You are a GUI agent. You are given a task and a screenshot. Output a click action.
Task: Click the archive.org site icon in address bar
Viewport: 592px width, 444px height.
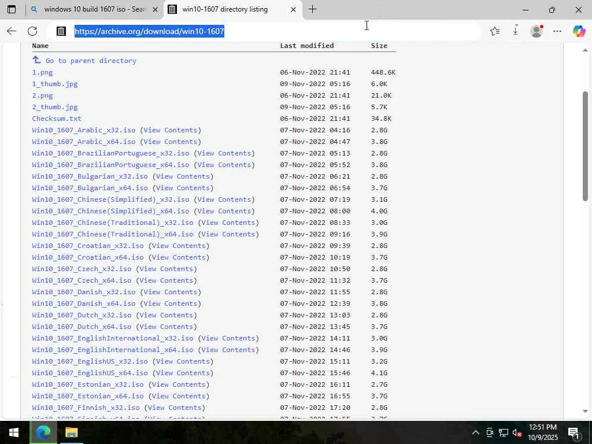(61, 31)
